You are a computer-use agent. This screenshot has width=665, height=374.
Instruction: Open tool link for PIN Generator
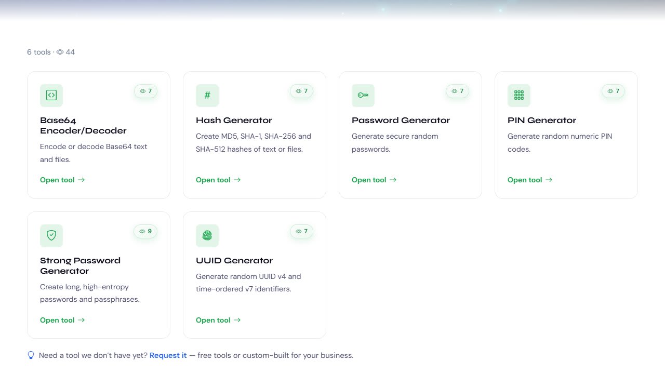(530, 180)
